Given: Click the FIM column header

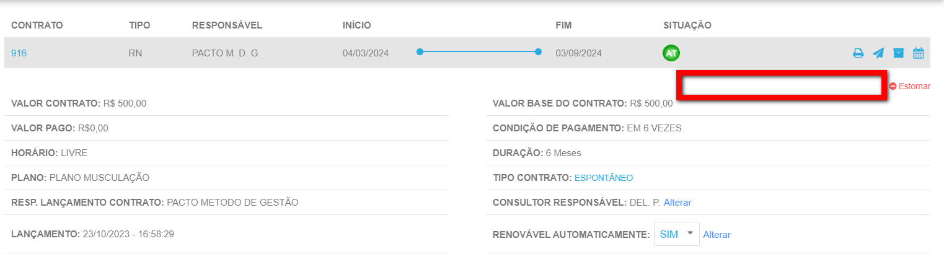Looking at the screenshot, I should 563,25.
